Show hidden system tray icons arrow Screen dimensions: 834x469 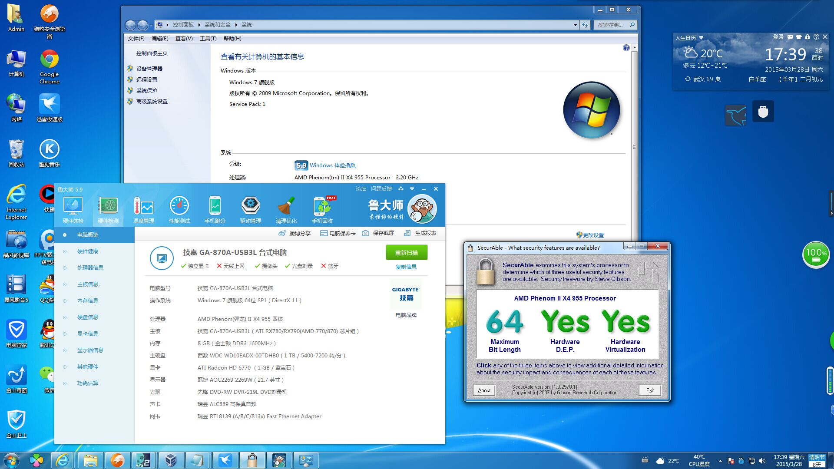pos(720,461)
